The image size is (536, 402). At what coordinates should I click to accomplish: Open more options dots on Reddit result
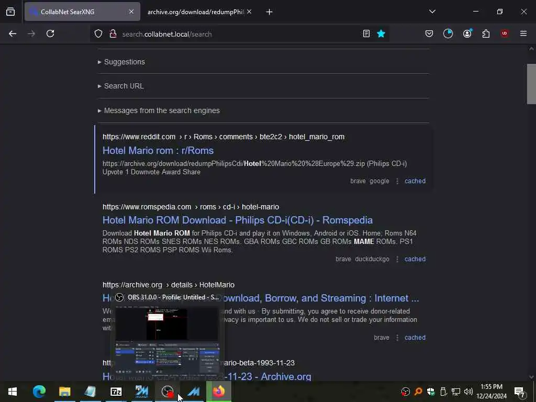397,181
